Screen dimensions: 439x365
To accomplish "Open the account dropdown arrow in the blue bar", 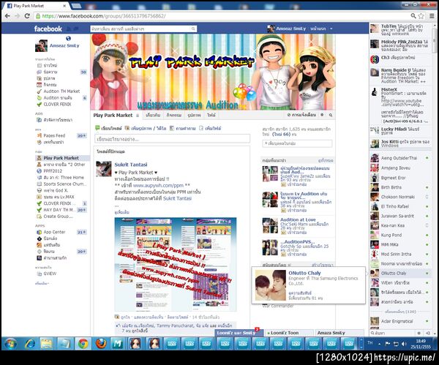I will [331, 29].
